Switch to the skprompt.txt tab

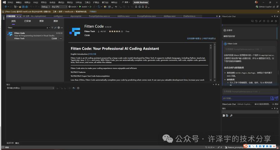(x=76, y=16)
